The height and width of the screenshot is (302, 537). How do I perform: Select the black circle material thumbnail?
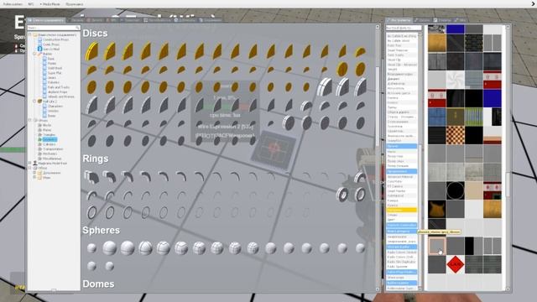click(456, 190)
